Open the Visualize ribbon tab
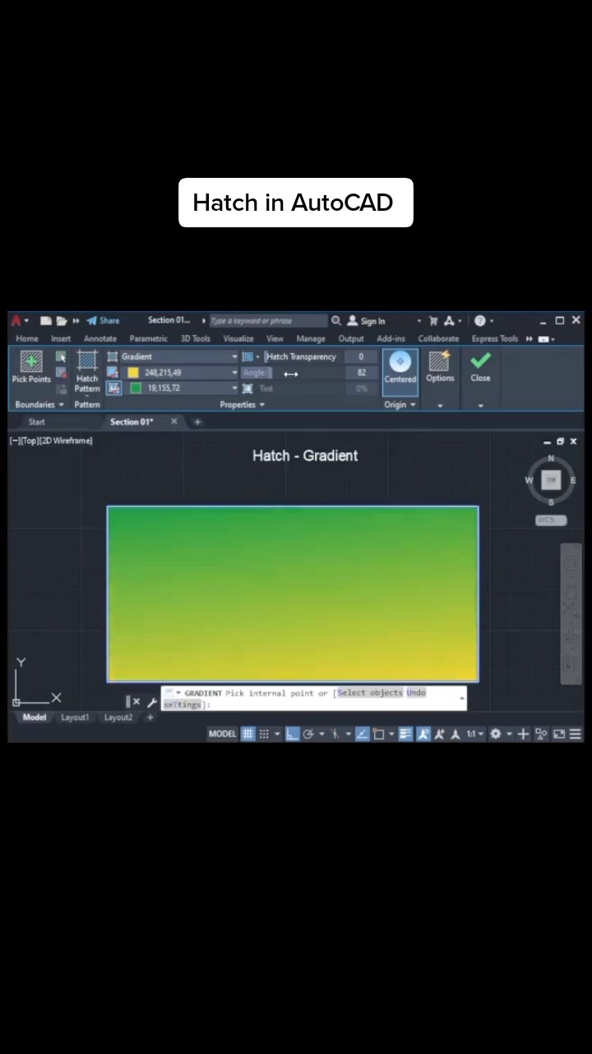The height and width of the screenshot is (1054, 592). tap(238, 338)
